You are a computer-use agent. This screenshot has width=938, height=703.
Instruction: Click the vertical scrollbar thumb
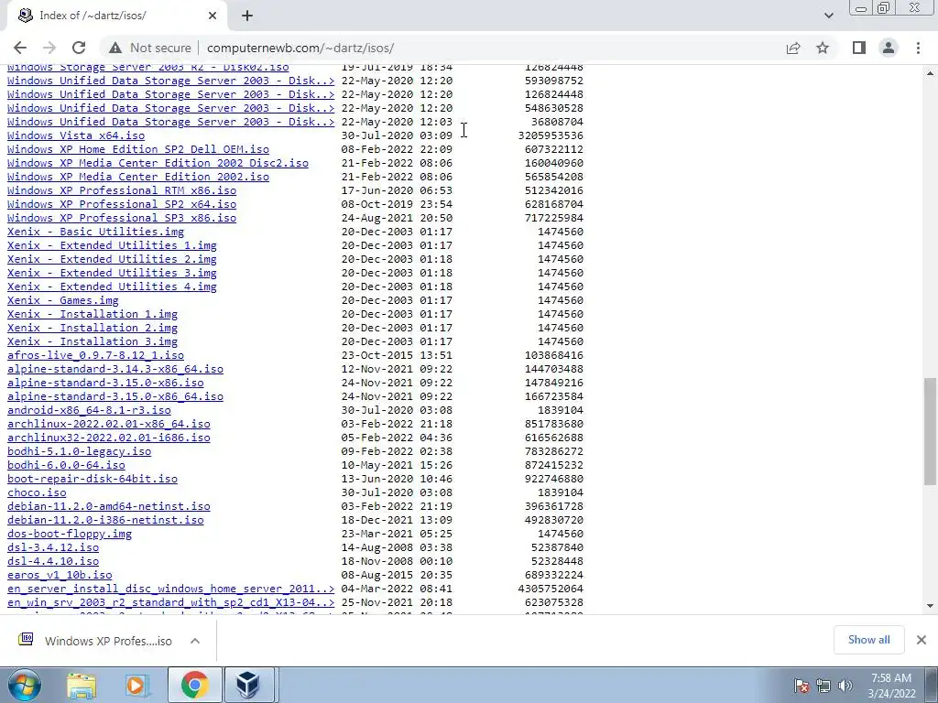click(x=931, y=432)
